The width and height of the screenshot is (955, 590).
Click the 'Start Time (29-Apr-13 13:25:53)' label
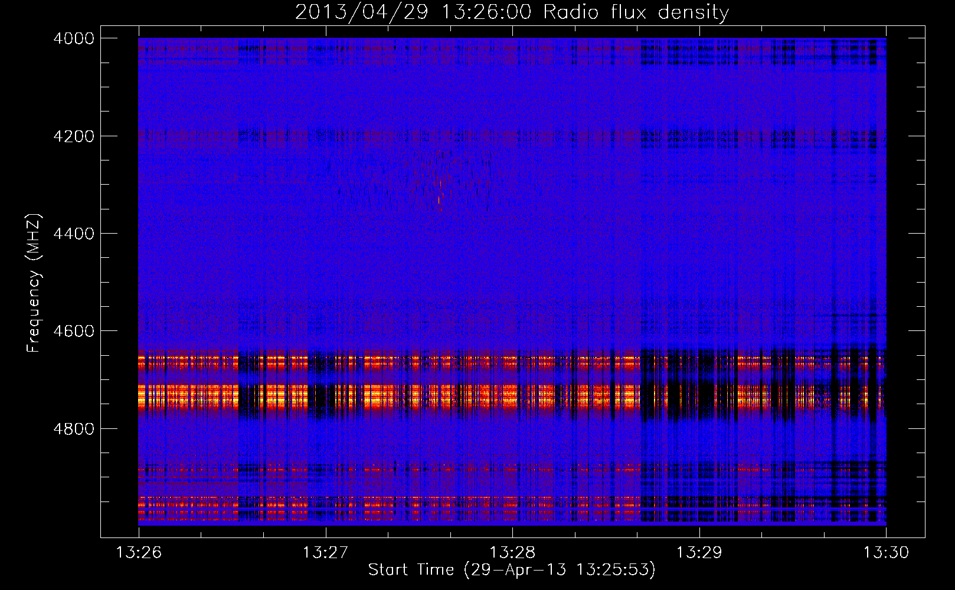click(512, 570)
